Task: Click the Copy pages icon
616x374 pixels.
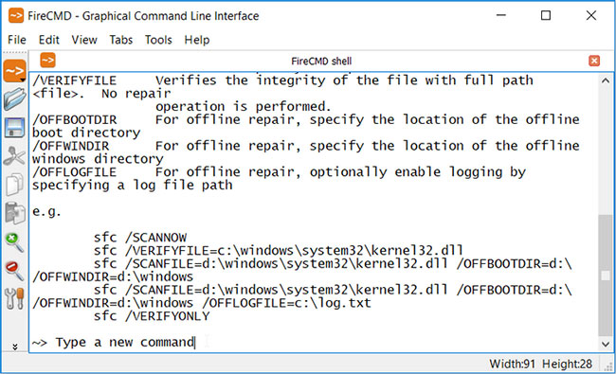Action: 14,184
